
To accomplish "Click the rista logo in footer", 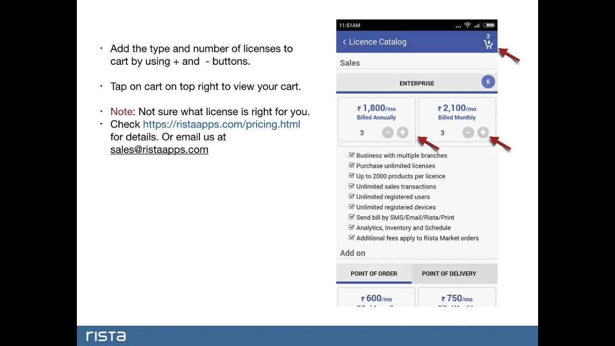I will pos(106,335).
